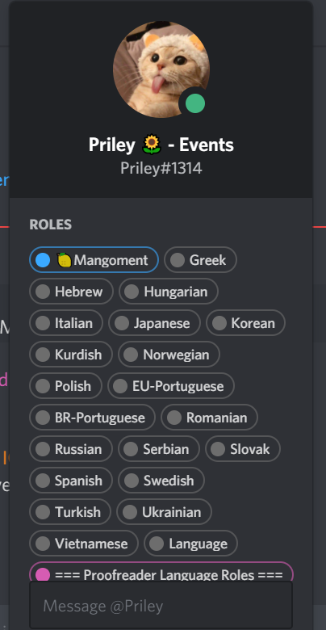Viewport: 326px width, 630px height.
Task: Click the grey dot on Slovak role
Action: (x=218, y=449)
